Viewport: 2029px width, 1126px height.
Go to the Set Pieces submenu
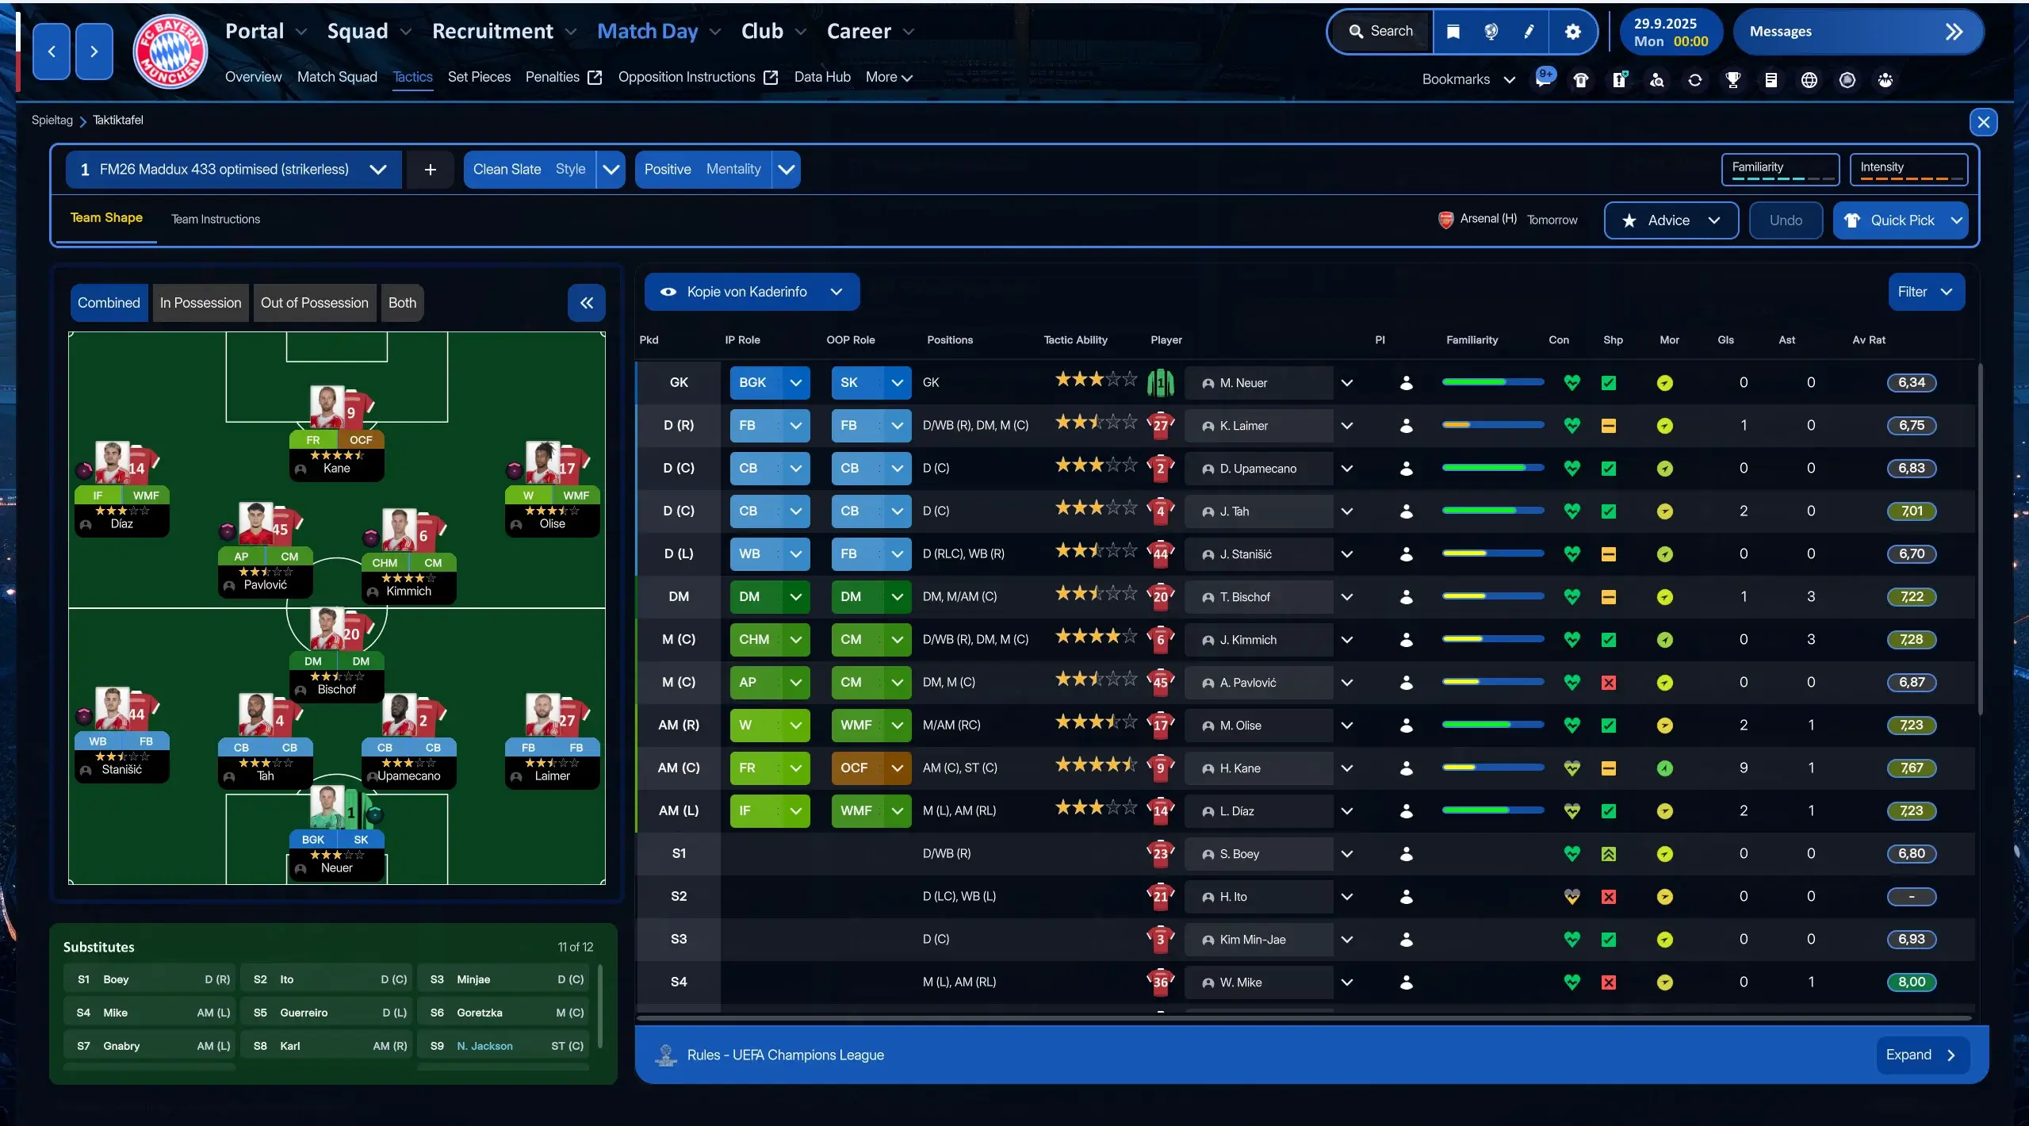[479, 77]
